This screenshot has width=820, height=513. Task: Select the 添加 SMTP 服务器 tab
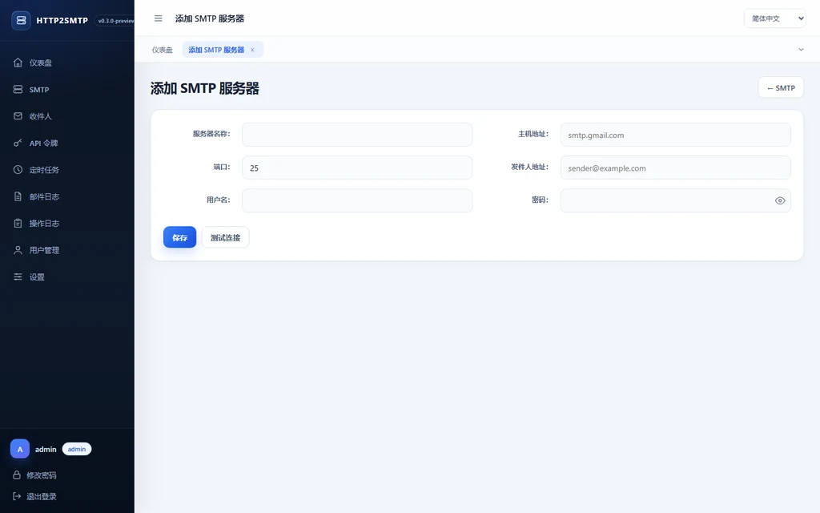point(216,50)
